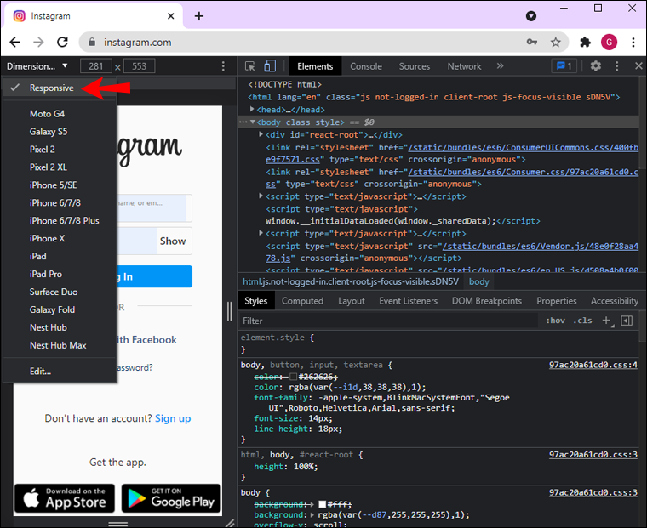Open the Chrome profile avatar G
The width and height of the screenshot is (647, 528).
pos(609,42)
